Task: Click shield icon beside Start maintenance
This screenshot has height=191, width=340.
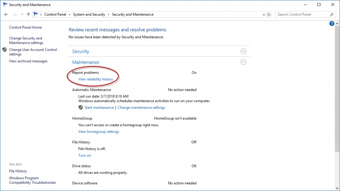Action: 81,108
